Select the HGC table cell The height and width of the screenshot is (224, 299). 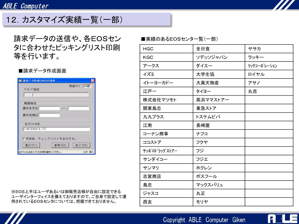[166, 49]
